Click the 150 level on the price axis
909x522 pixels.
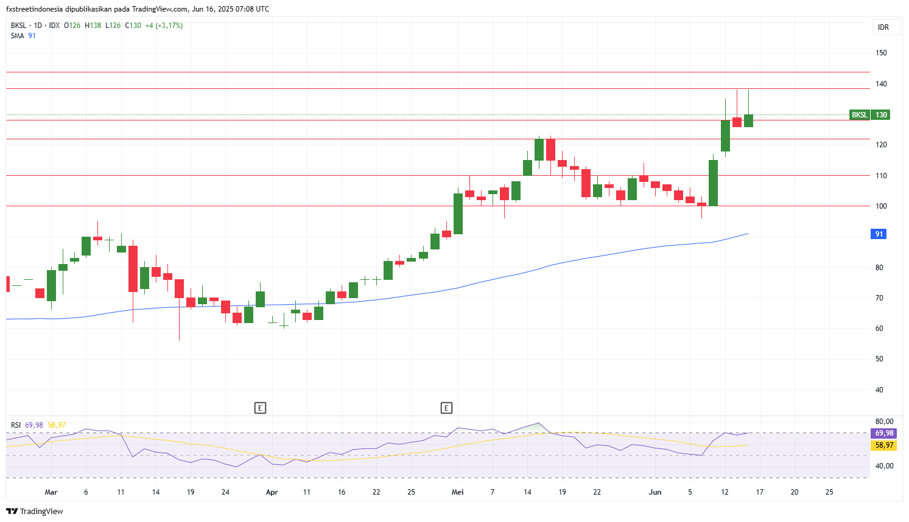coord(881,53)
